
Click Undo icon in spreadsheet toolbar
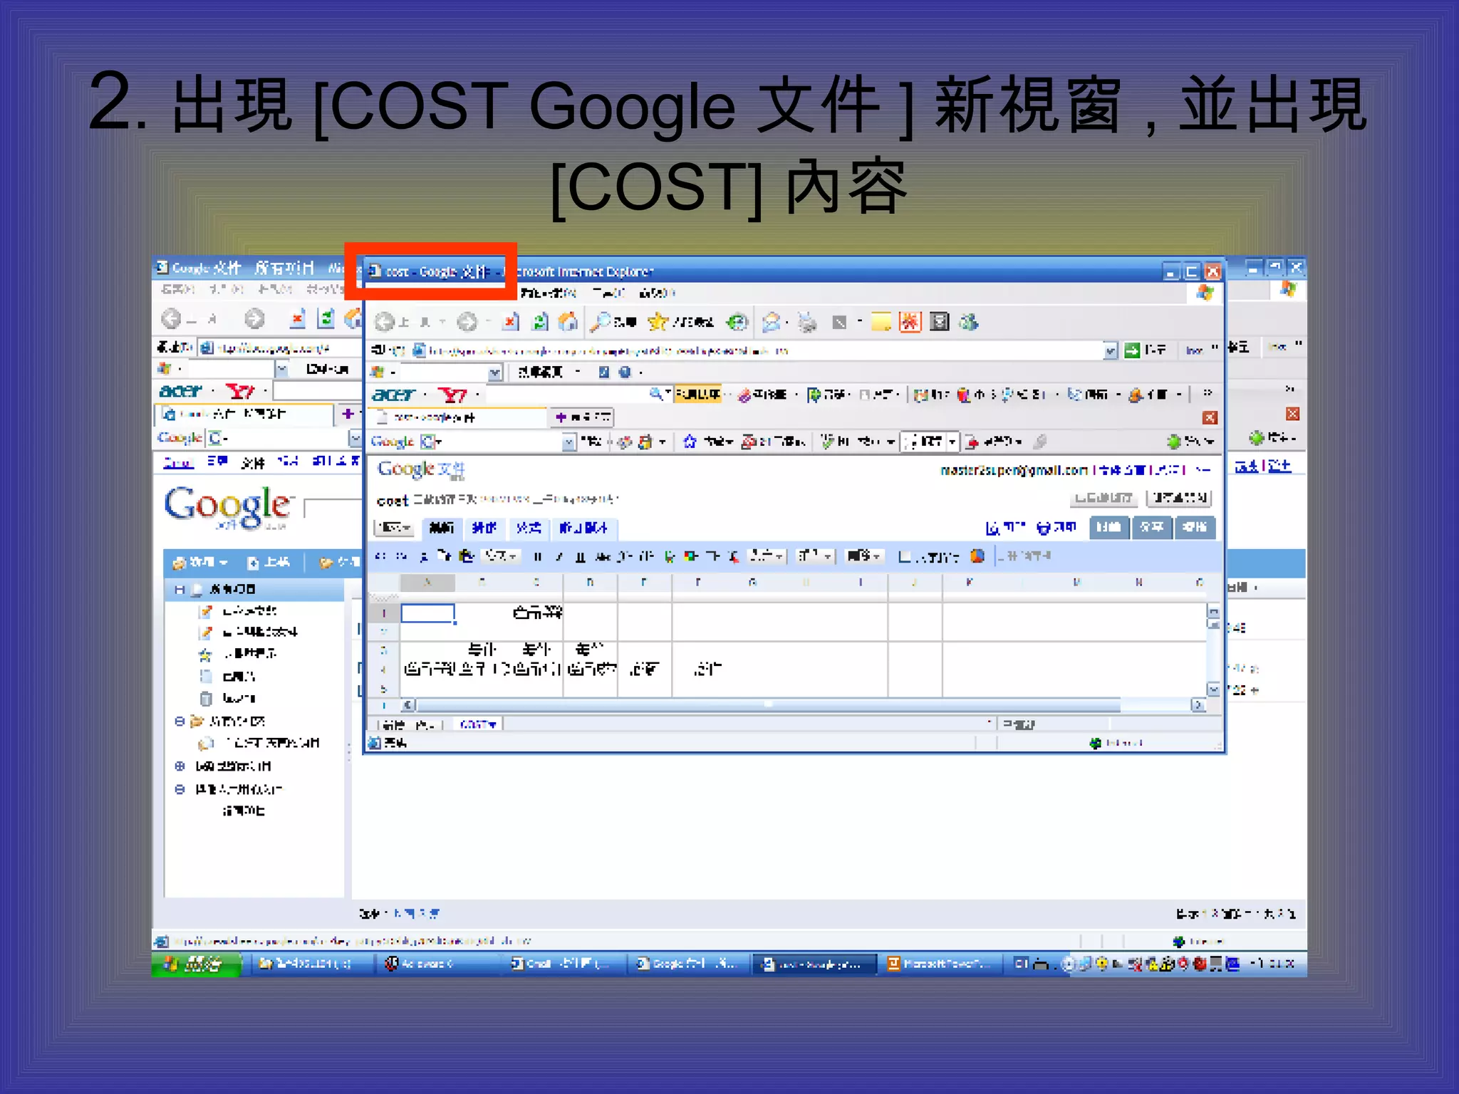tap(381, 556)
